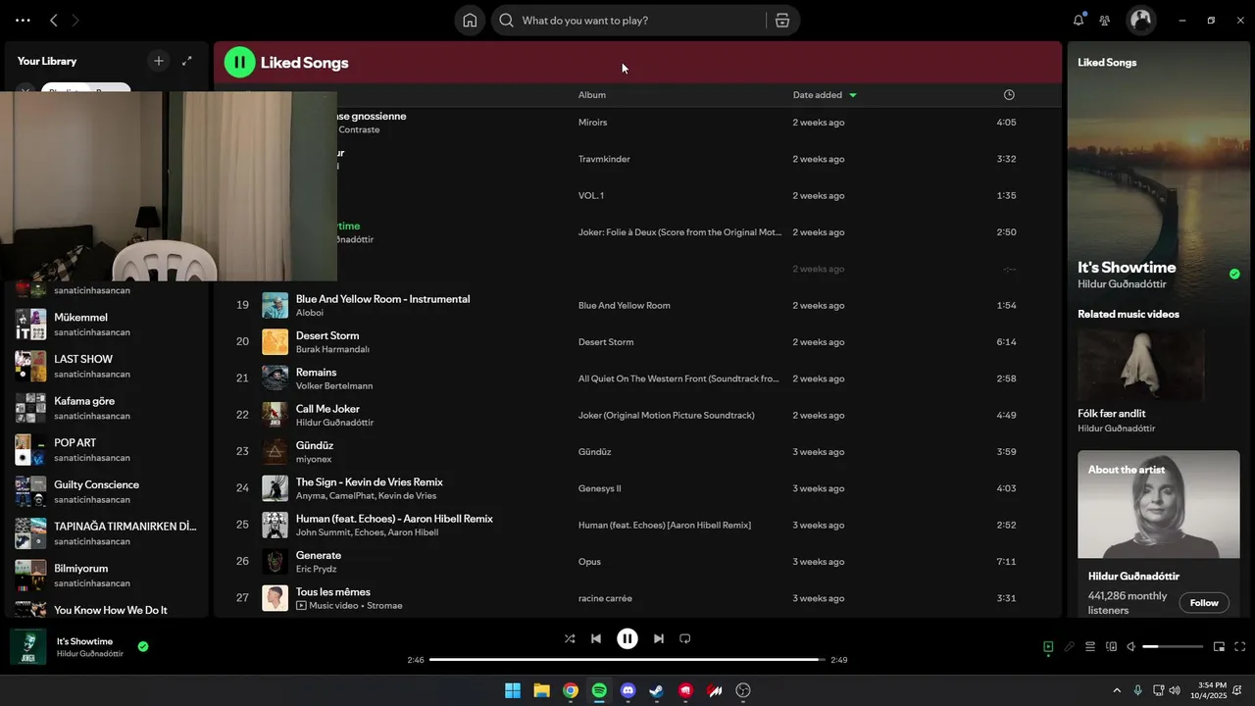
Task: Open the Friend Activity icon
Action: click(x=1105, y=21)
